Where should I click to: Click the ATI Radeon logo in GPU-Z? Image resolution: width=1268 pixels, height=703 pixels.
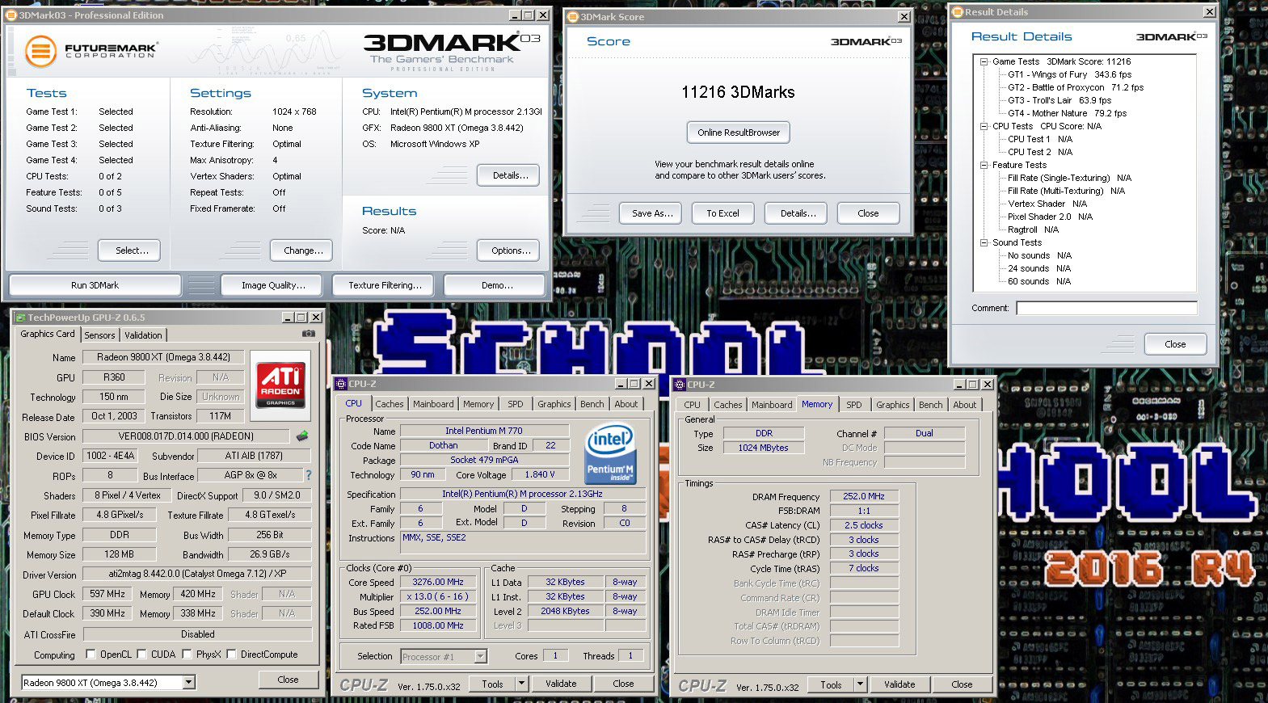[280, 385]
